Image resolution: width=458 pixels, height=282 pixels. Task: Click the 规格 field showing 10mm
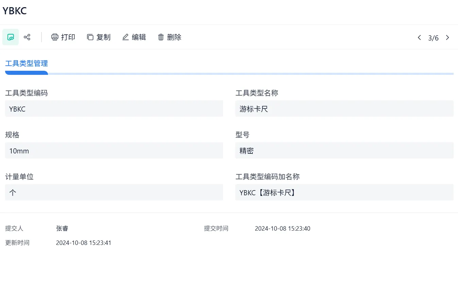tap(114, 151)
